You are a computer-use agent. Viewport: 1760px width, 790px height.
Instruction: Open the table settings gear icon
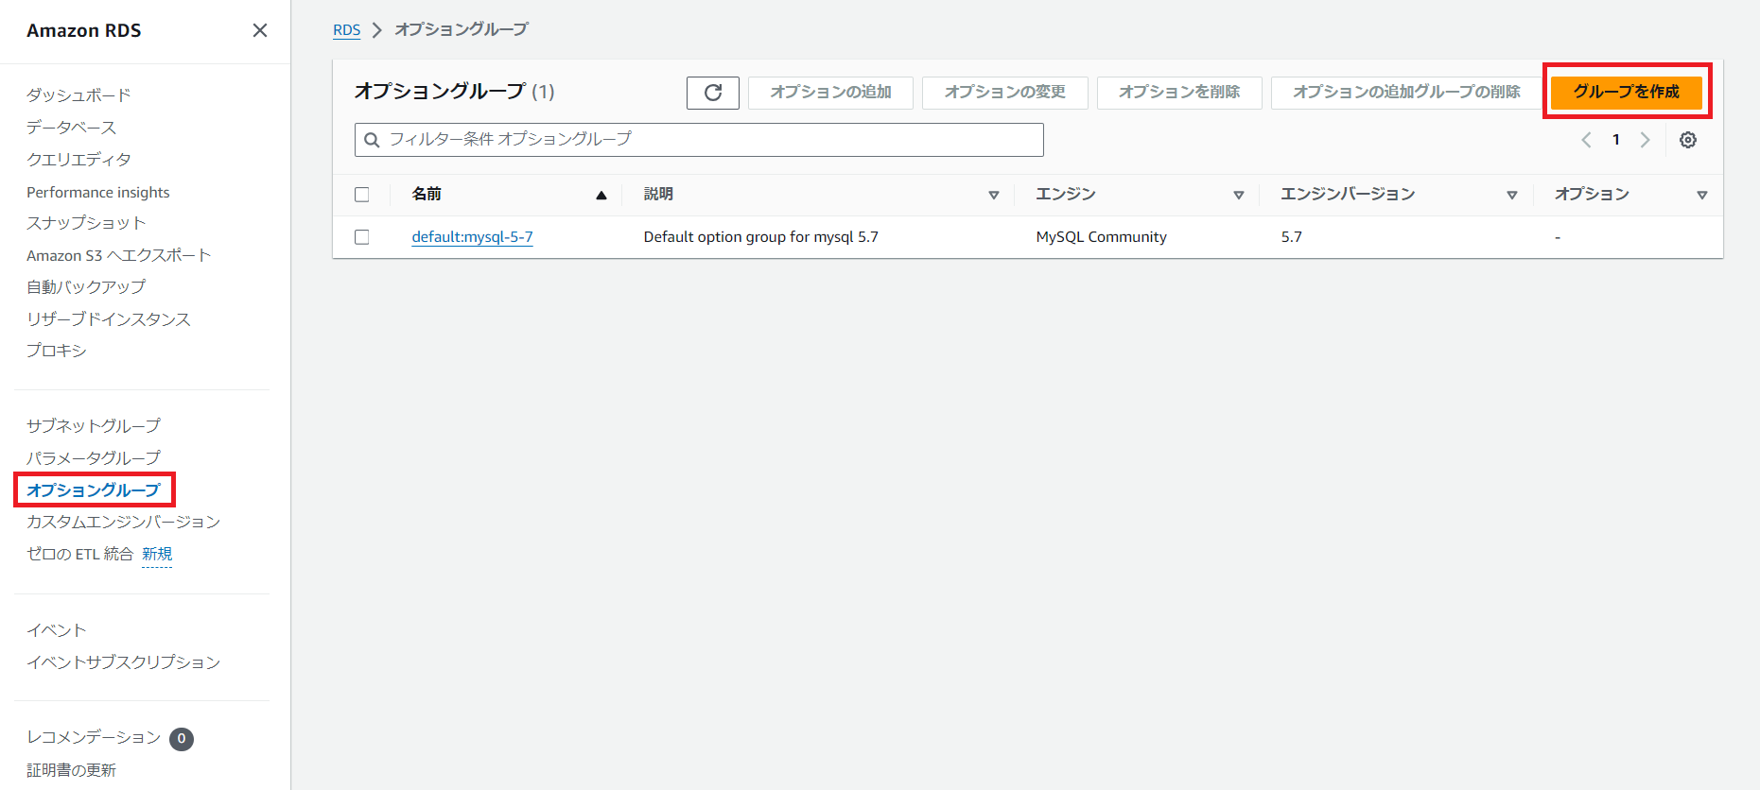[1687, 140]
